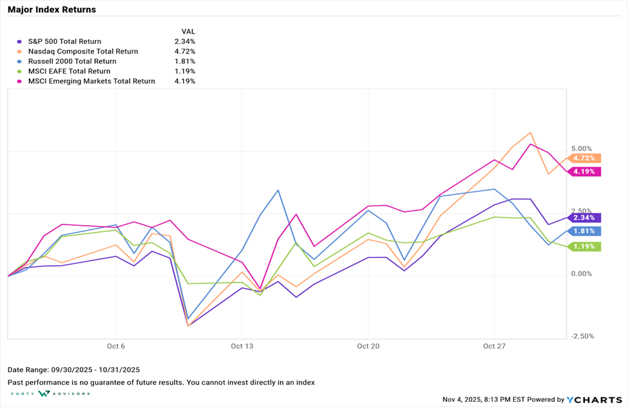Click the Oct 27 x-axis label
Image resolution: width=628 pixels, height=407 pixels.
click(x=494, y=346)
